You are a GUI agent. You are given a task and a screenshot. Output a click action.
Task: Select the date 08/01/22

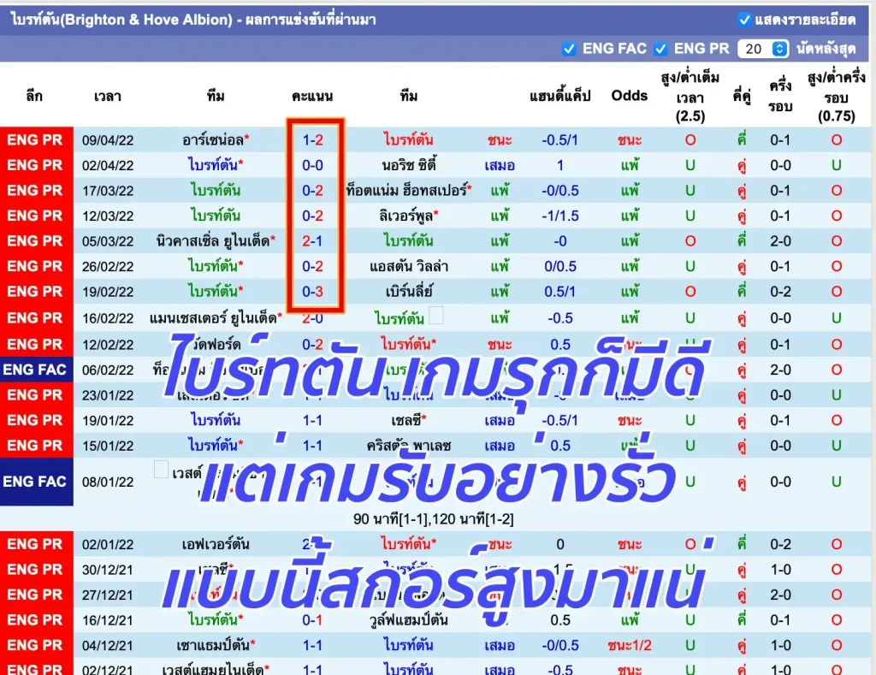point(108,482)
